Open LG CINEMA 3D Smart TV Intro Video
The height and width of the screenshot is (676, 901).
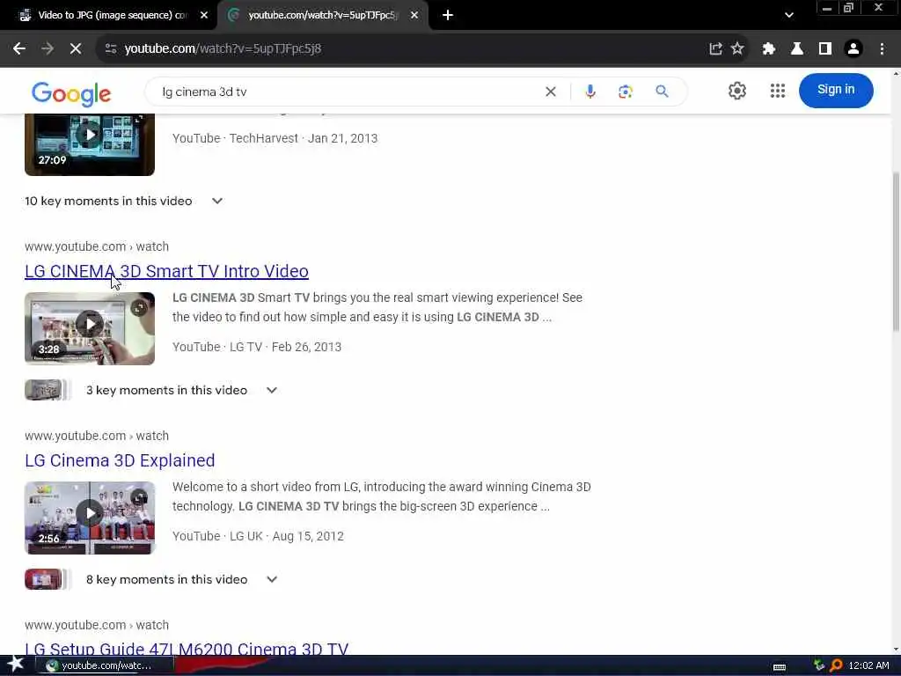coord(166,271)
